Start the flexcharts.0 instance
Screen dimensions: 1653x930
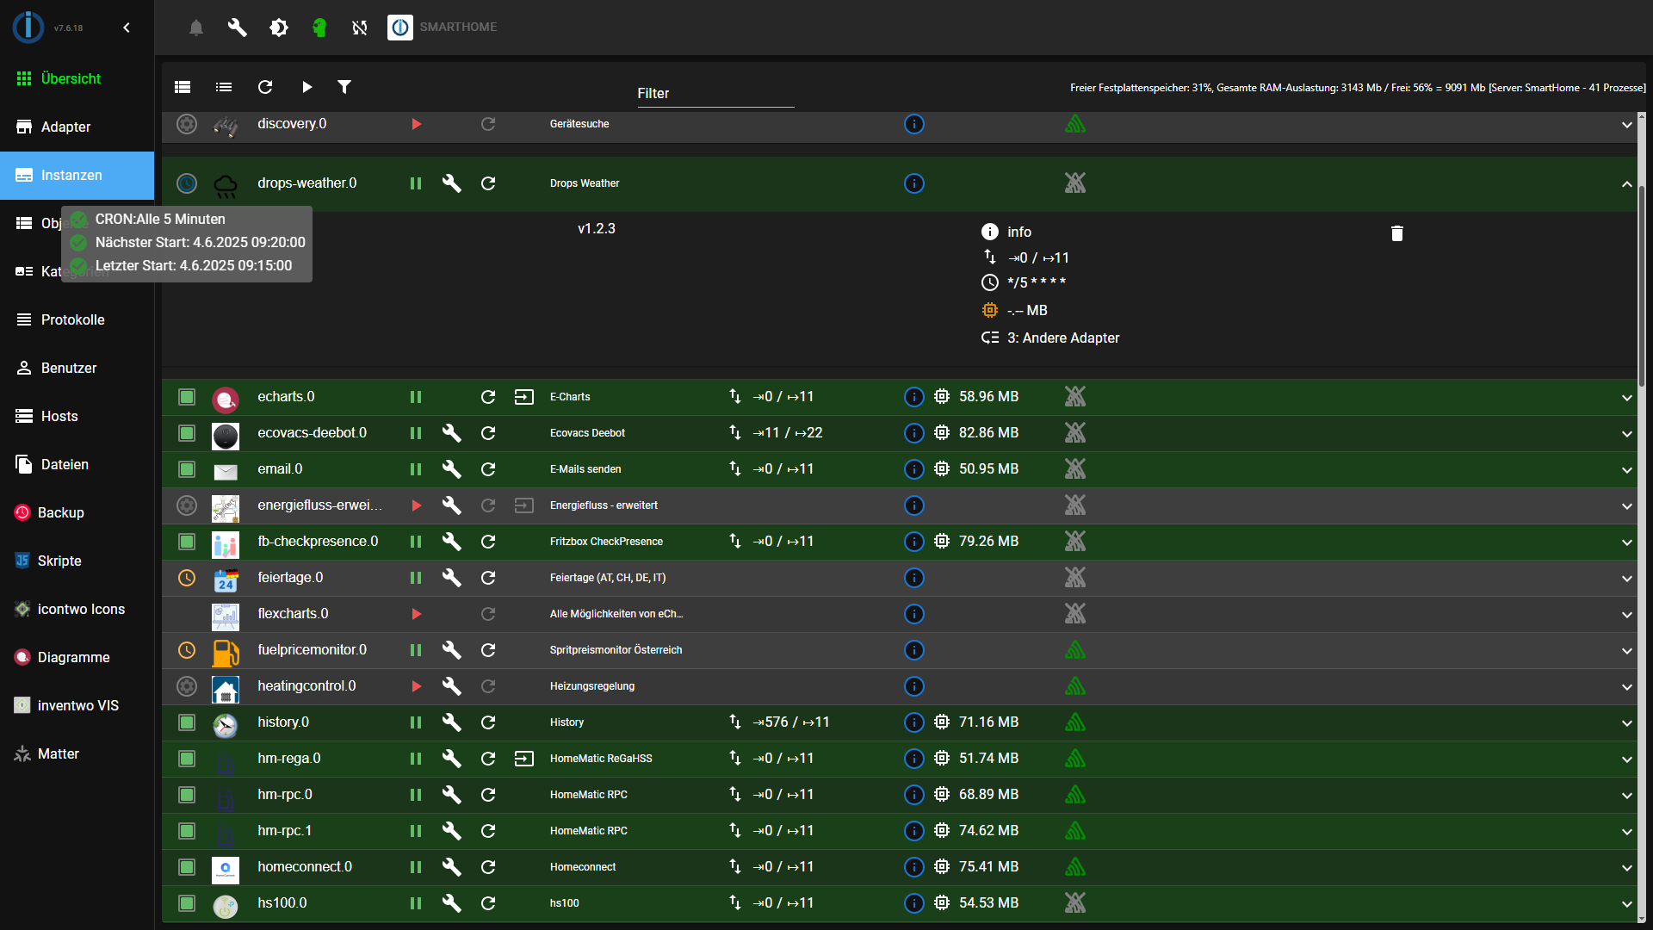coord(417,614)
